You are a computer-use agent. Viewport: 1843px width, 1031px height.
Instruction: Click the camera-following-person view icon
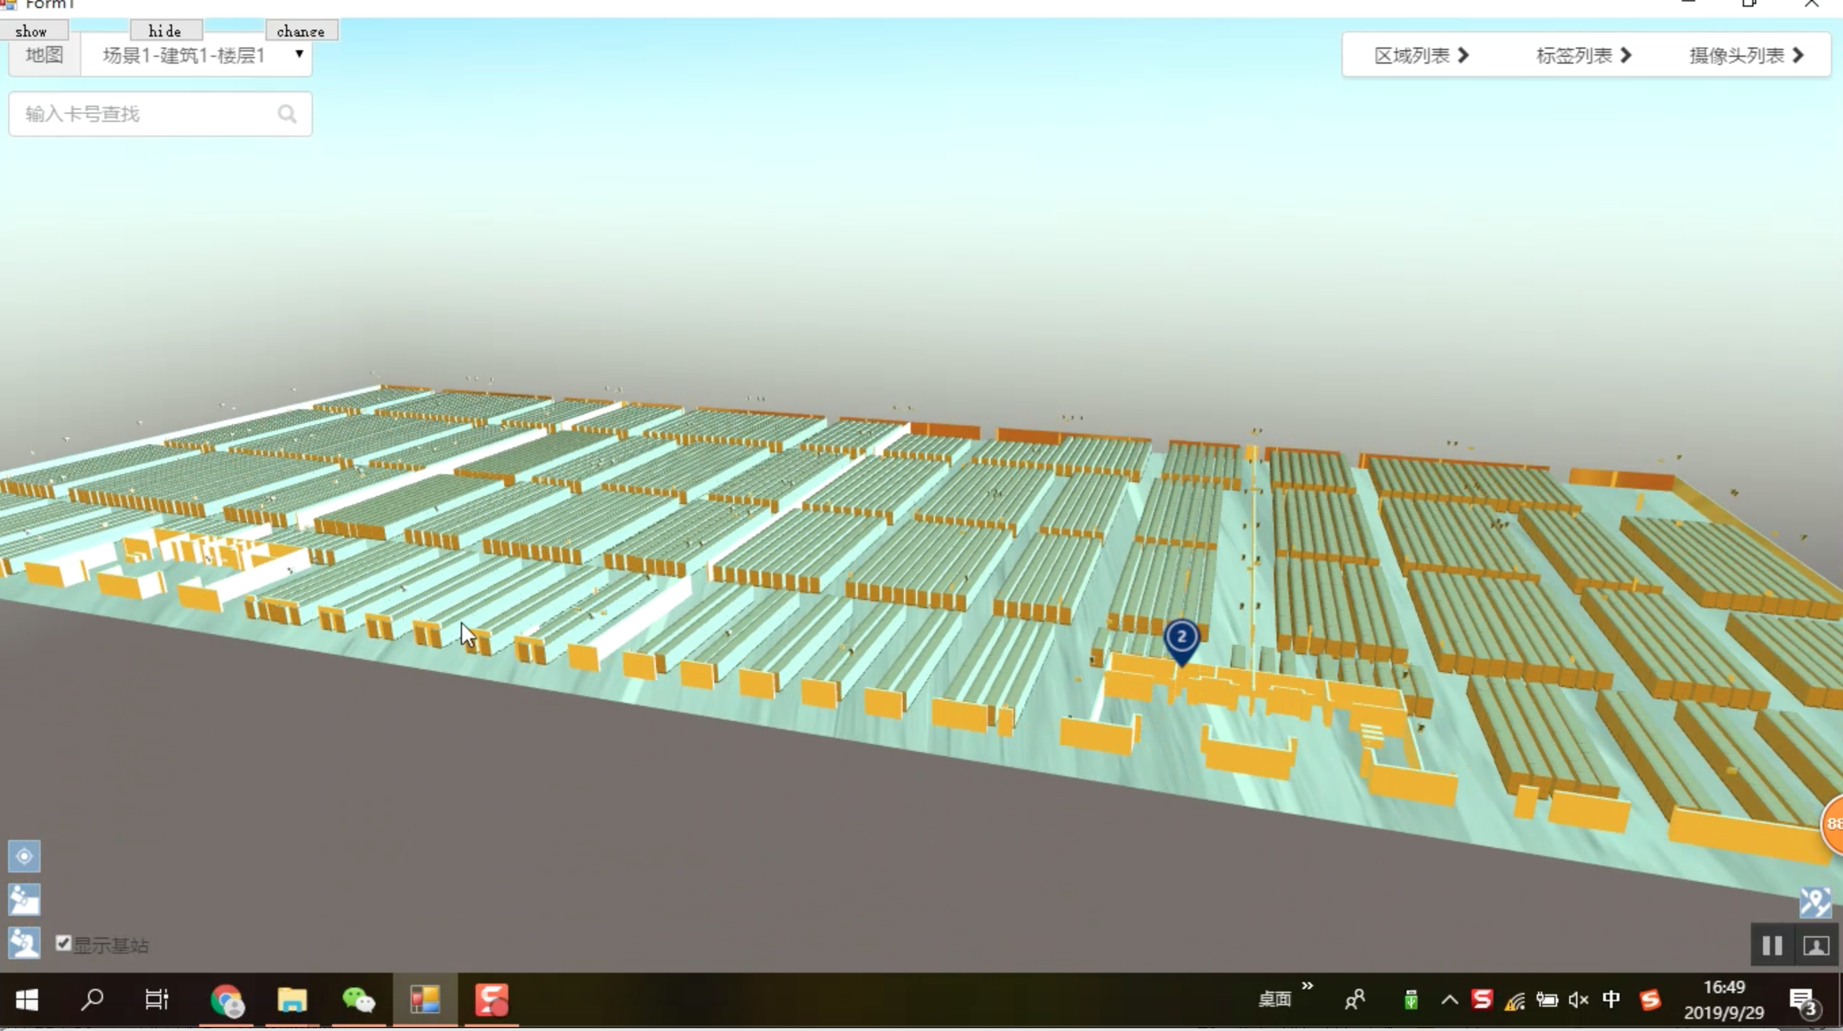pos(24,942)
